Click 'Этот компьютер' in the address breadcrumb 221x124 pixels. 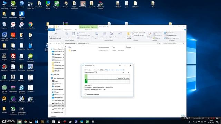pos(70,44)
